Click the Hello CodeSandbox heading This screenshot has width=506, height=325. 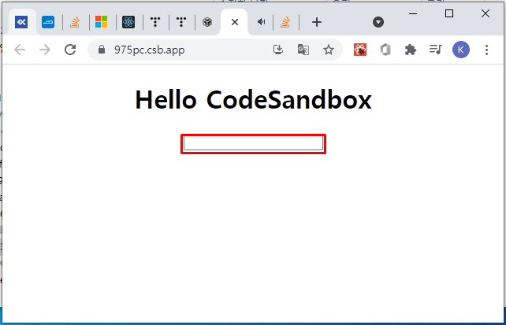coord(253,100)
